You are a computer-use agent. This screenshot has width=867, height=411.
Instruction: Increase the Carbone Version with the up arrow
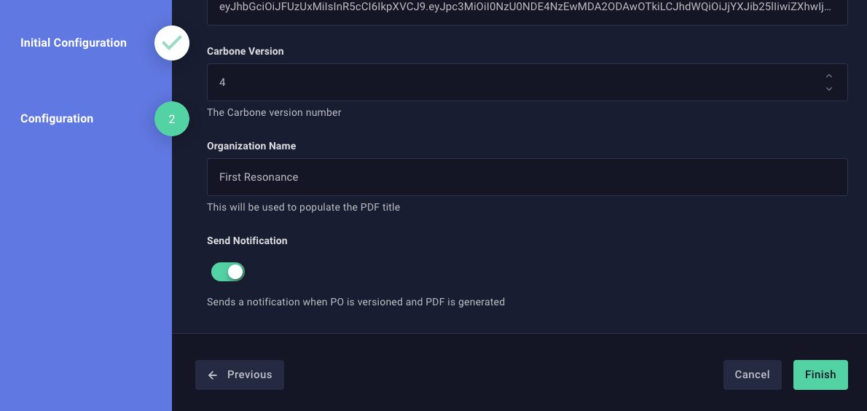[828, 76]
